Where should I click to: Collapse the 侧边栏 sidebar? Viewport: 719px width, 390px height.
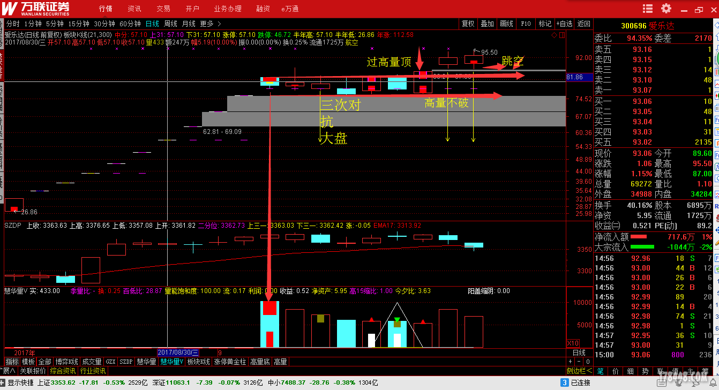(580, 371)
